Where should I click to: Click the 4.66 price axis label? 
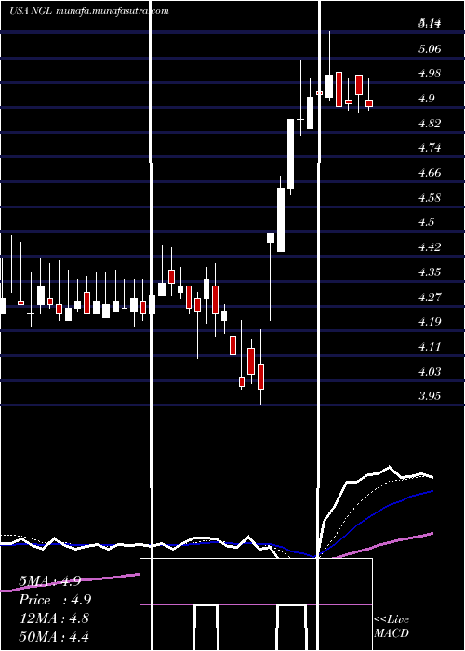(x=430, y=173)
